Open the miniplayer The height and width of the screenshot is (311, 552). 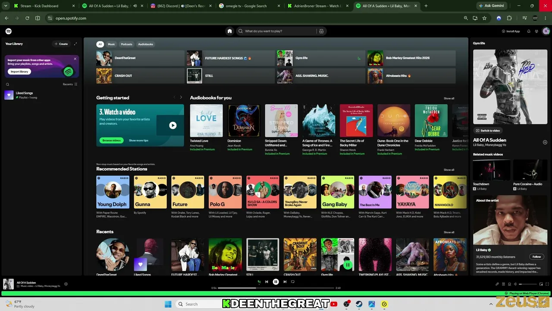[541, 284]
